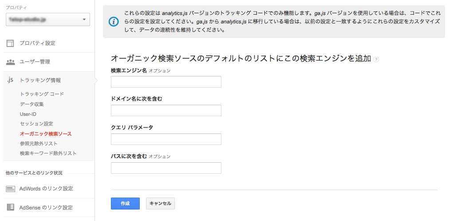Image resolution: width=453 pixels, height=221 pixels.
Task: Focus the クエリ パラメータ input field
Action: coord(166,139)
